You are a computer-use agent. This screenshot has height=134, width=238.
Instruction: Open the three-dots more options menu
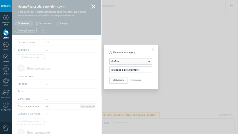coord(231,6)
